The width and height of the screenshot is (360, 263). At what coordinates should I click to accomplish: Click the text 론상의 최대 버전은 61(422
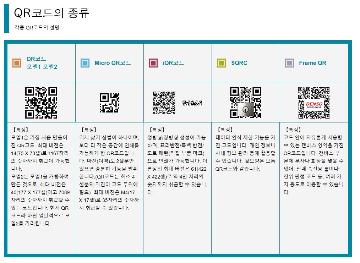pyautogui.click(x=177, y=169)
